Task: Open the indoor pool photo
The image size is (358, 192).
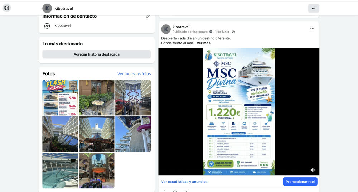Action: 60,171
